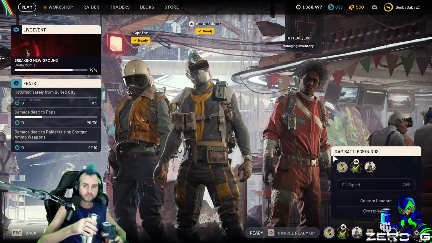The height and width of the screenshot is (243, 432).
Task: Click the ESC key icon
Action: click(x=17, y=233)
